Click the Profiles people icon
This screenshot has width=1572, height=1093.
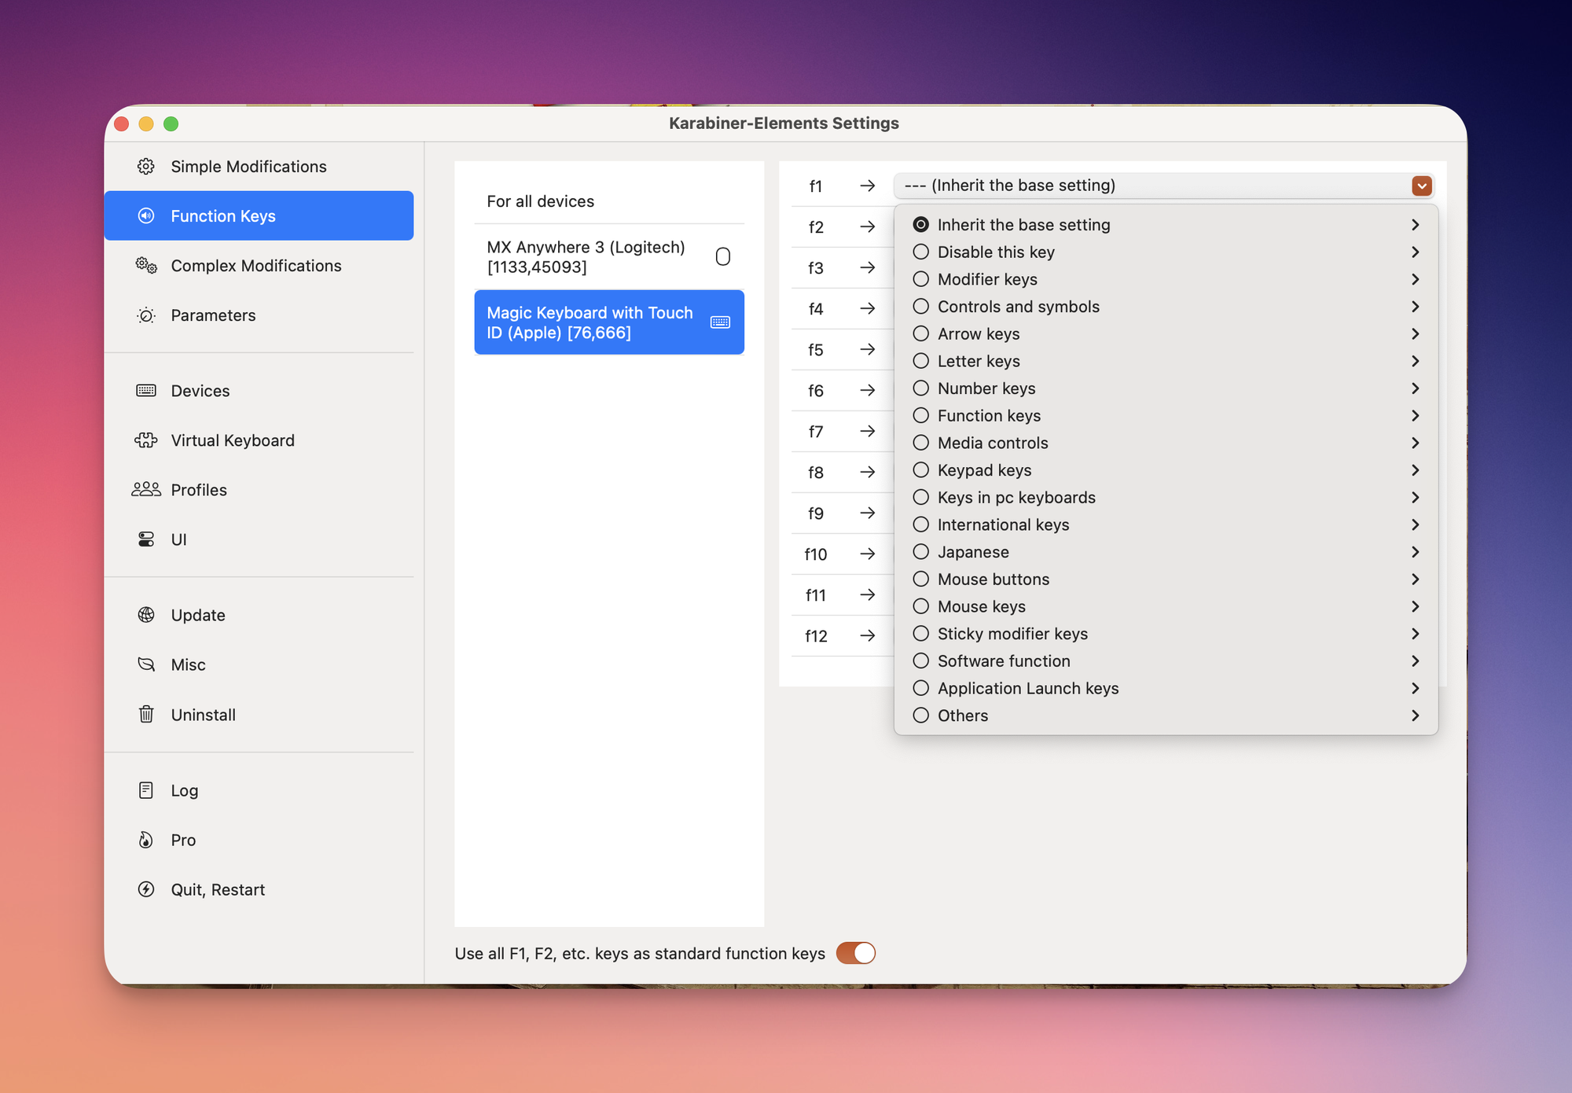pos(146,490)
